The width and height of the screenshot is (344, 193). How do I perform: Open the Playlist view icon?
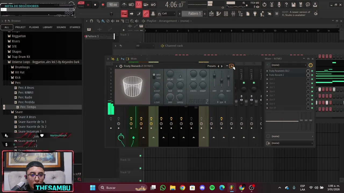(212, 14)
